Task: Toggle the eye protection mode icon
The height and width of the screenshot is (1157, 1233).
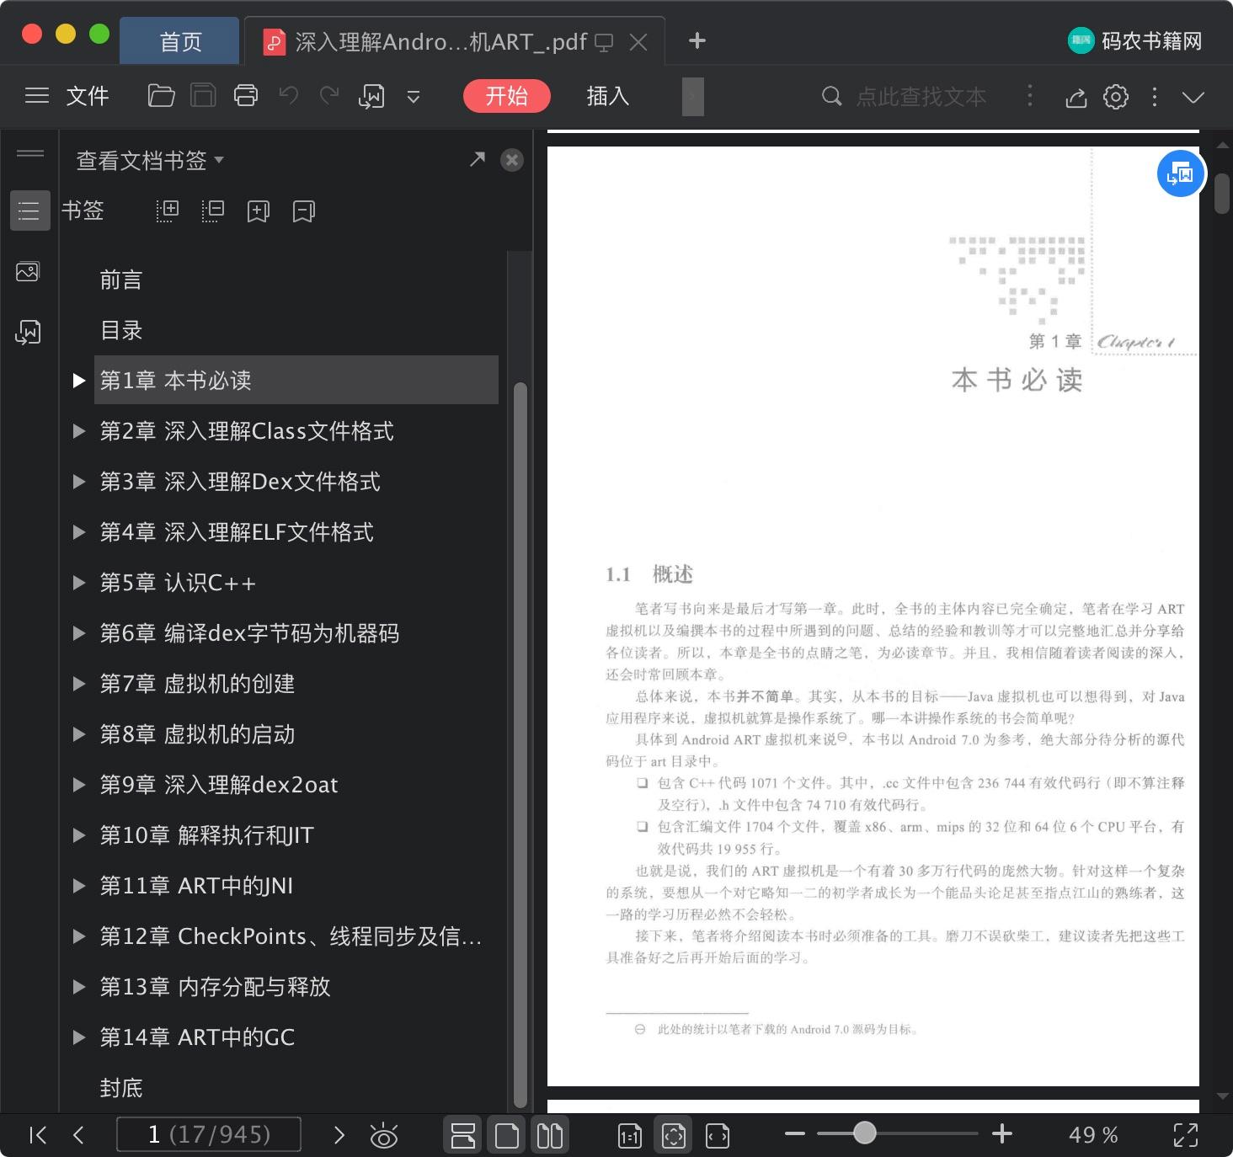Action: [x=384, y=1136]
